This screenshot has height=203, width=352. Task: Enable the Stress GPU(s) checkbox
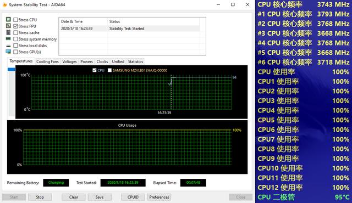[15, 52]
